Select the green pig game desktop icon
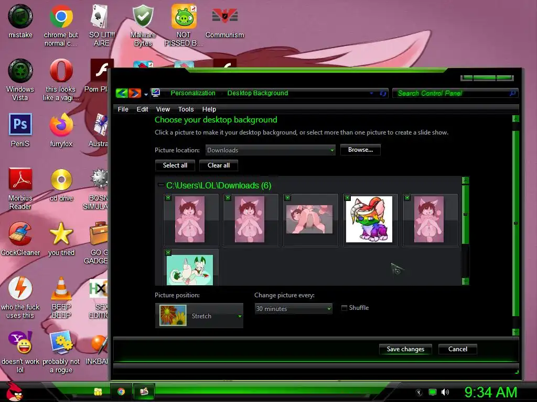Viewport: 537px width, 402px height. pyautogui.click(x=184, y=26)
